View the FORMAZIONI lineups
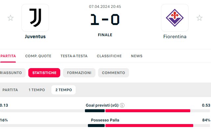211x129 pixels. tap(79, 73)
